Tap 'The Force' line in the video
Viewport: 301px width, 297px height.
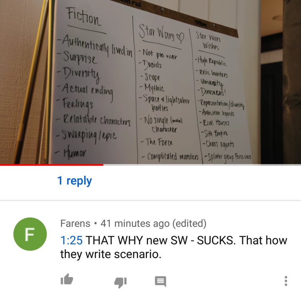(x=157, y=142)
